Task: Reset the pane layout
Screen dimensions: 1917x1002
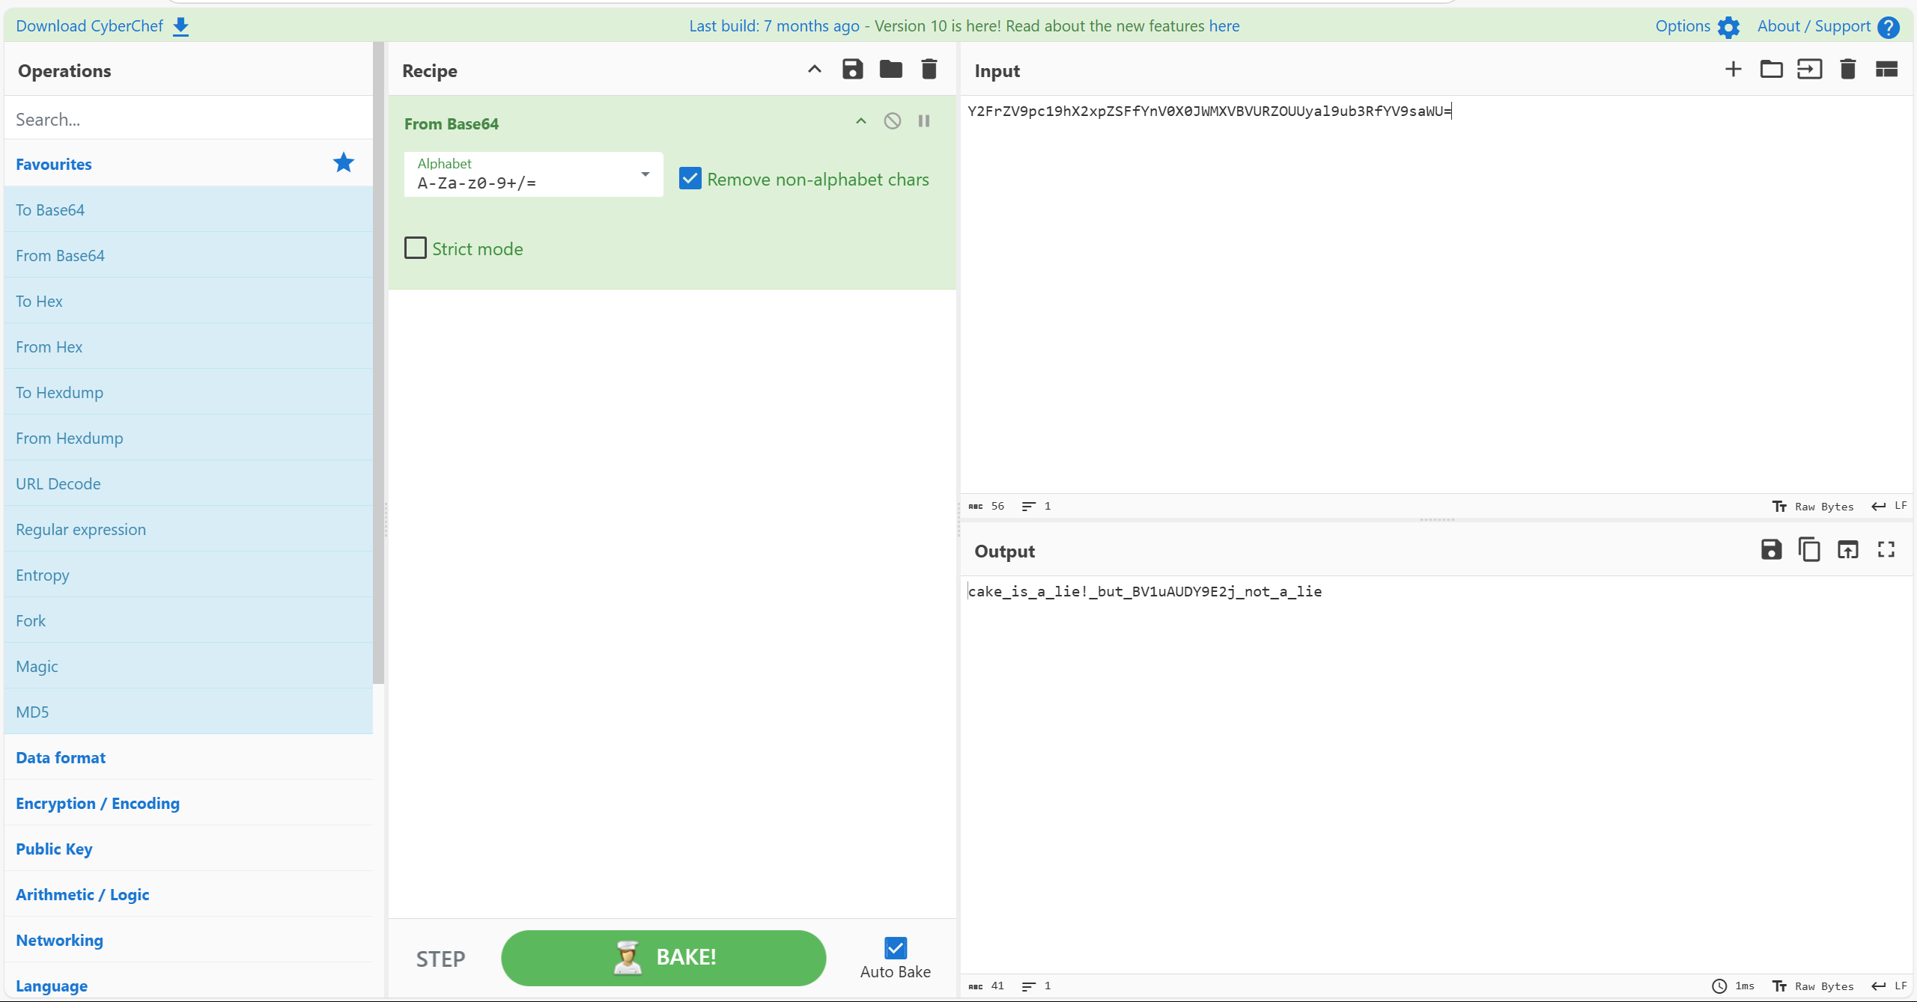Action: click(1886, 70)
